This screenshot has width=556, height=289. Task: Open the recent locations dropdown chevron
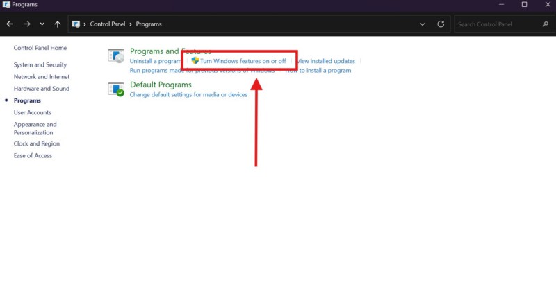point(42,24)
